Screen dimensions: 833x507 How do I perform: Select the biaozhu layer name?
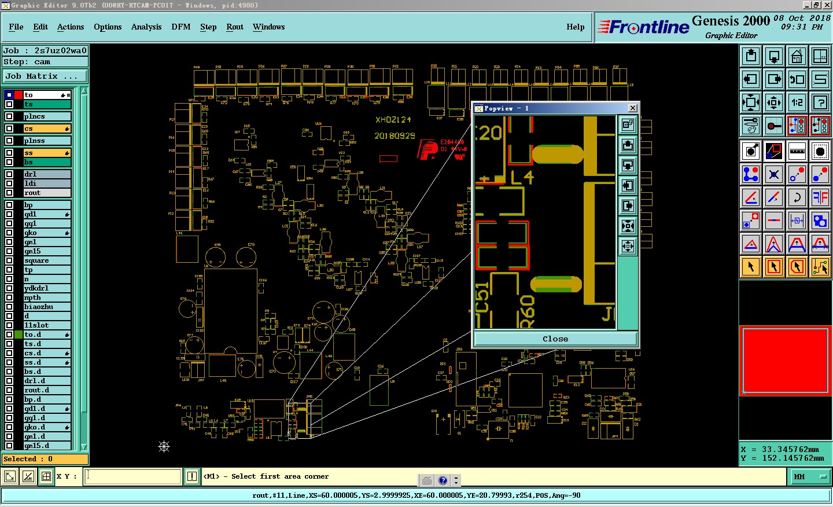47,307
